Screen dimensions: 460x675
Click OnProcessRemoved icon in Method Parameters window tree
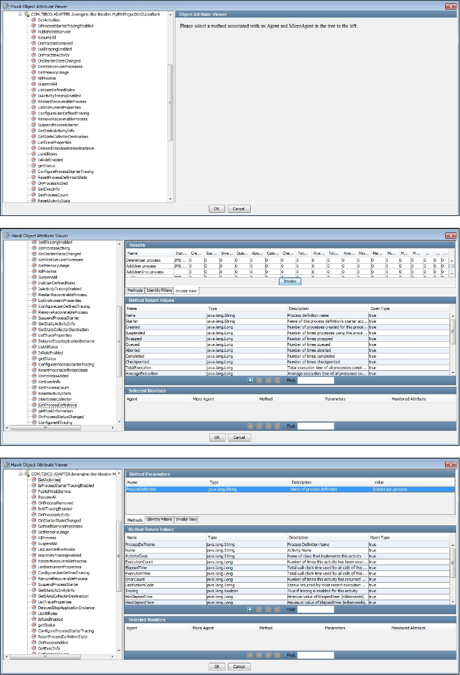(34, 503)
